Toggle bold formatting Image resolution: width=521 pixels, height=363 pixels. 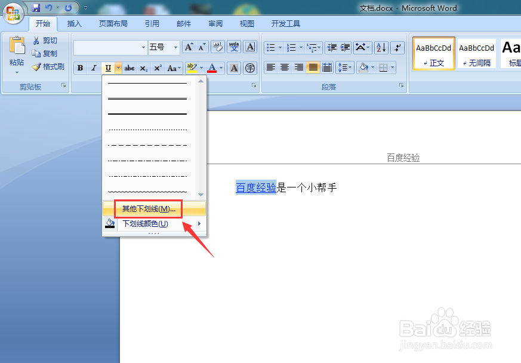click(x=80, y=68)
